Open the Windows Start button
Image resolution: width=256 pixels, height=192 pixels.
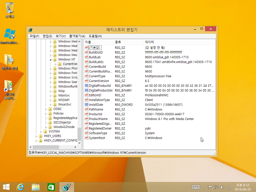(x=6, y=187)
